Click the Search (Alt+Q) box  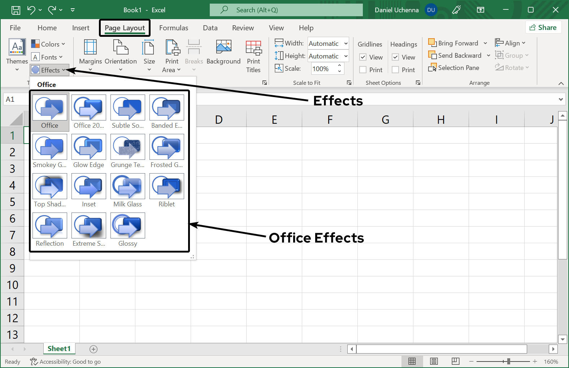tap(286, 10)
